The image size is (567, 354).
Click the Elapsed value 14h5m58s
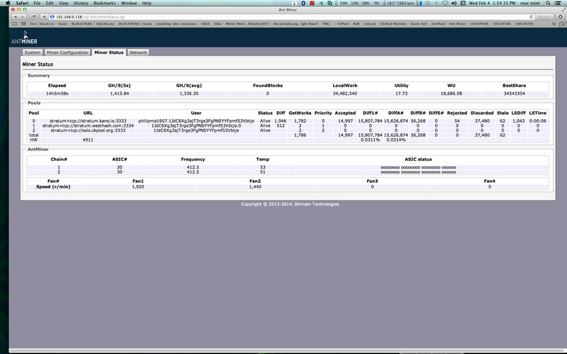point(57,93)
